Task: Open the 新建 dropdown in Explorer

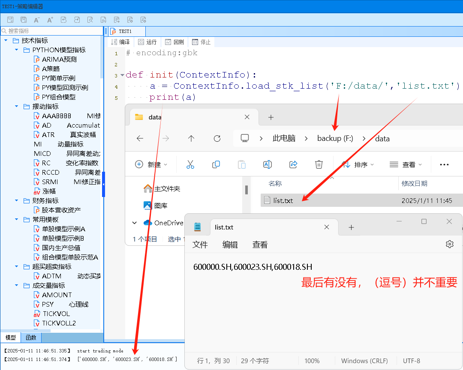Action: point(151,164)
